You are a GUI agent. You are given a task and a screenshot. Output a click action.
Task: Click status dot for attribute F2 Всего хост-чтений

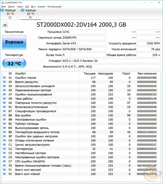coord(4,174)
